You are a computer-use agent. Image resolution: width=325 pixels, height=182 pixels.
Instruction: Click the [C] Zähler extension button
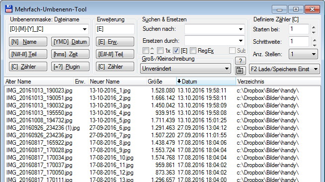(115, 67)
